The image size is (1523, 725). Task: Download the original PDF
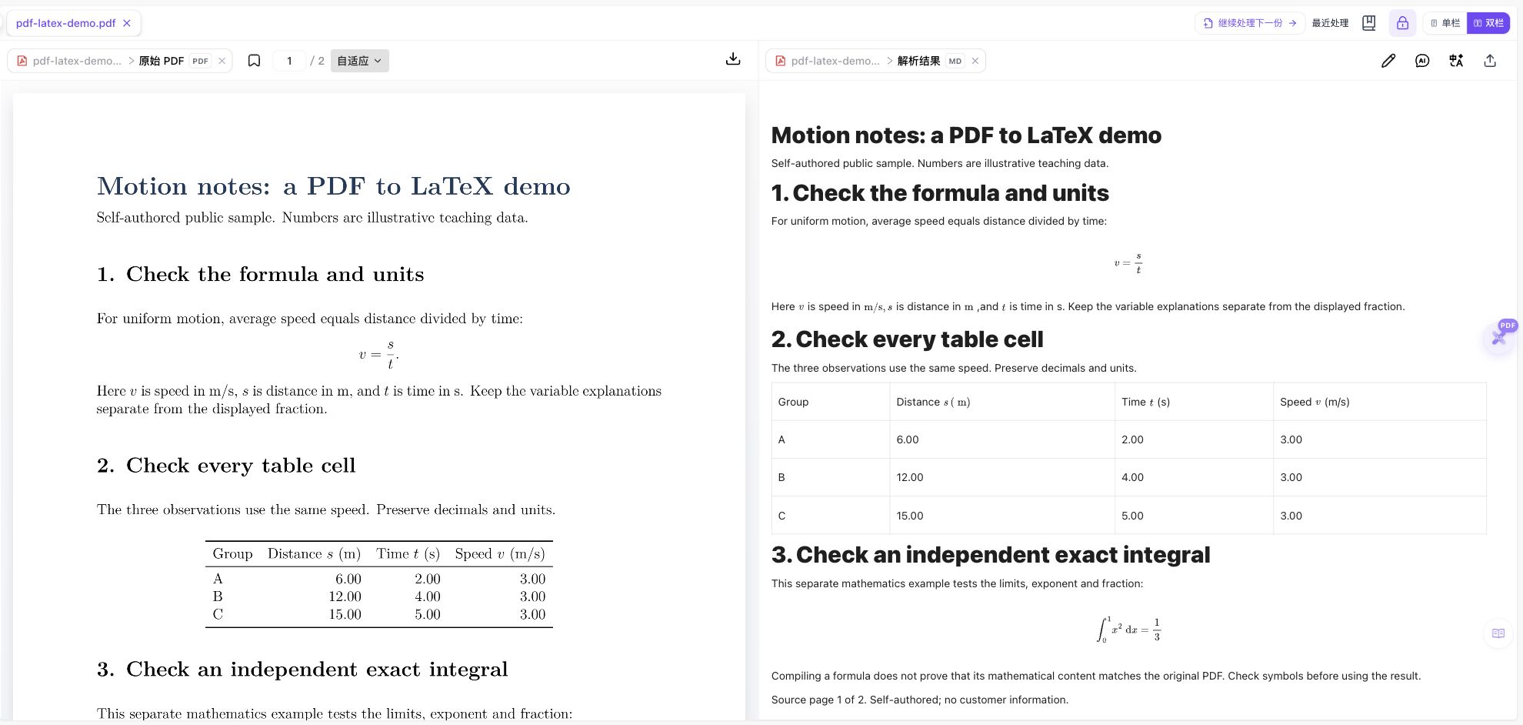733,60
